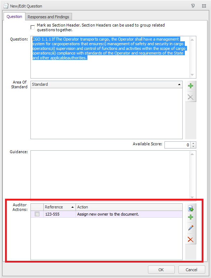This screenshot has height=278, width=211.
Task: Enable Mark as Section Header checkbox
Action: click(x=33, y=27)
